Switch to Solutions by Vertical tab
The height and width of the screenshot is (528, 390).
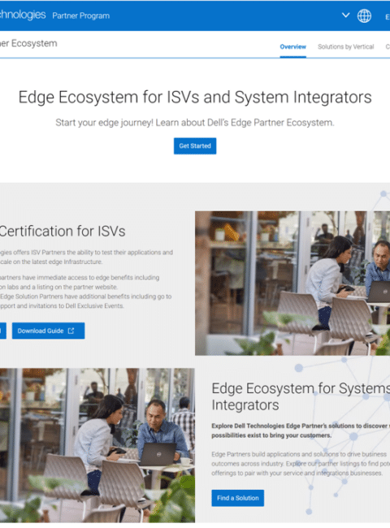346,47
